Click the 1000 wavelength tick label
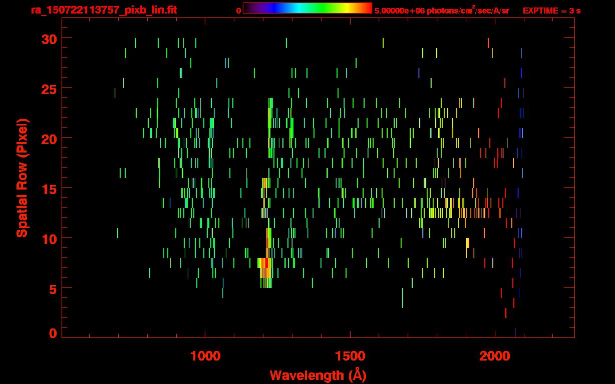The image size is (615, 384). pos(205,356)
